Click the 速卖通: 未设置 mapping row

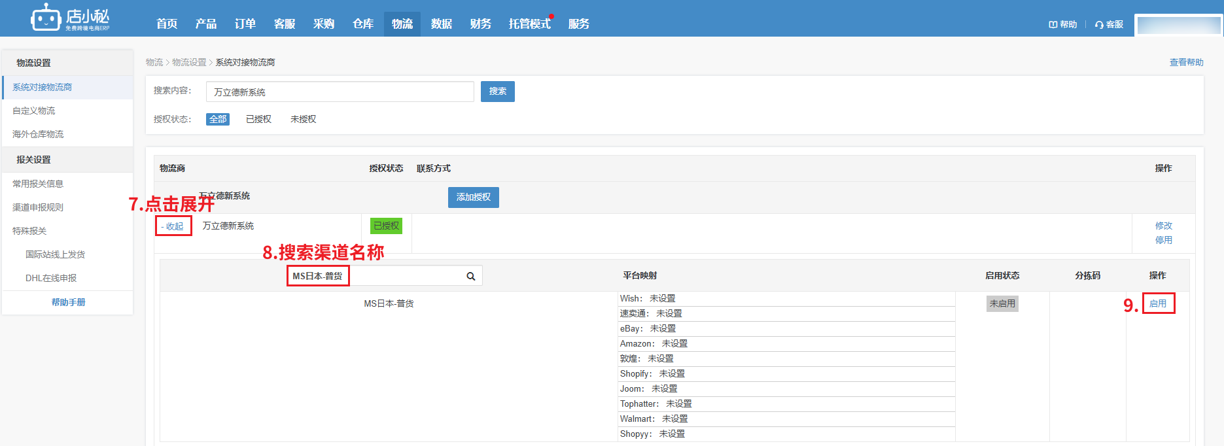(786, 314)
